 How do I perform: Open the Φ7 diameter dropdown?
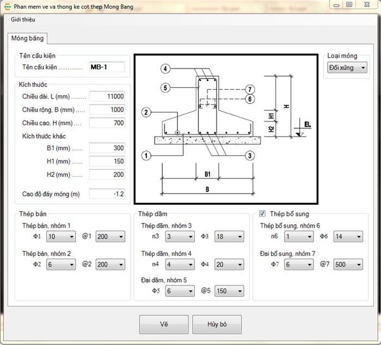pyautogui.click(x=299, y=264)
